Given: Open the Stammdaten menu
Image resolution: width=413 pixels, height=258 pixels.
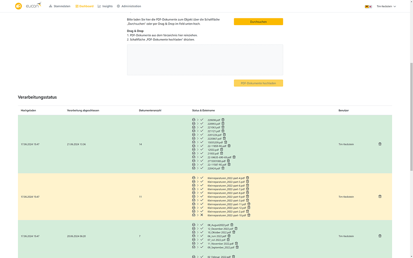Looking at the screenshot, I should click(60, 6).
